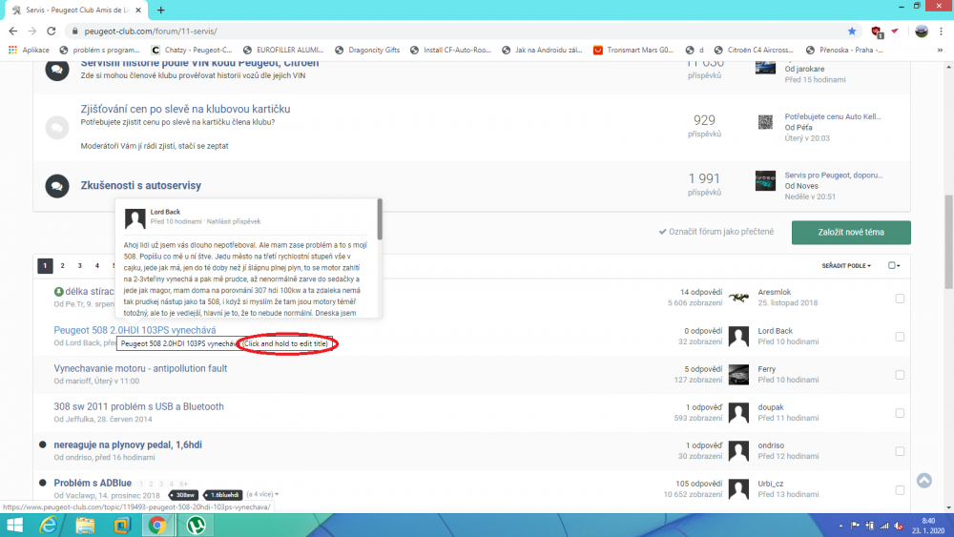This screenshot has width=954, height=537.
Task: Open the Servis pro Peugeot, doporu... last post
Action: pyautogui.click(x=834, y=176)
